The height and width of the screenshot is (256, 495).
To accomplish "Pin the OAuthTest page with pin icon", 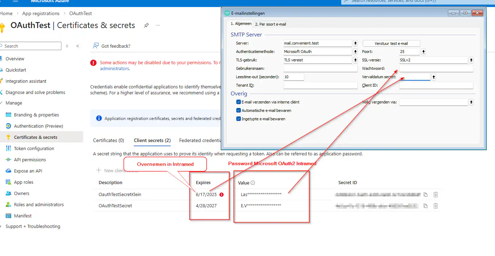I will [146, 25].
